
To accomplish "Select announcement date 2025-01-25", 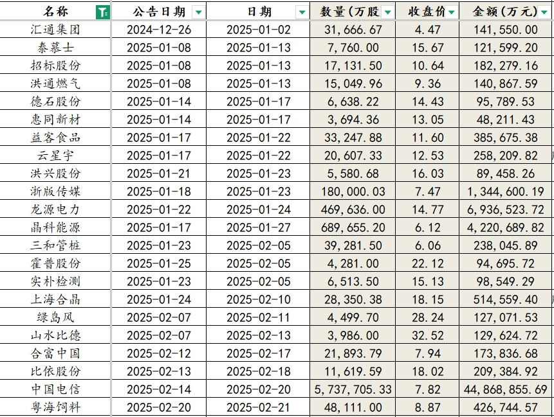I will coord(159,263).
